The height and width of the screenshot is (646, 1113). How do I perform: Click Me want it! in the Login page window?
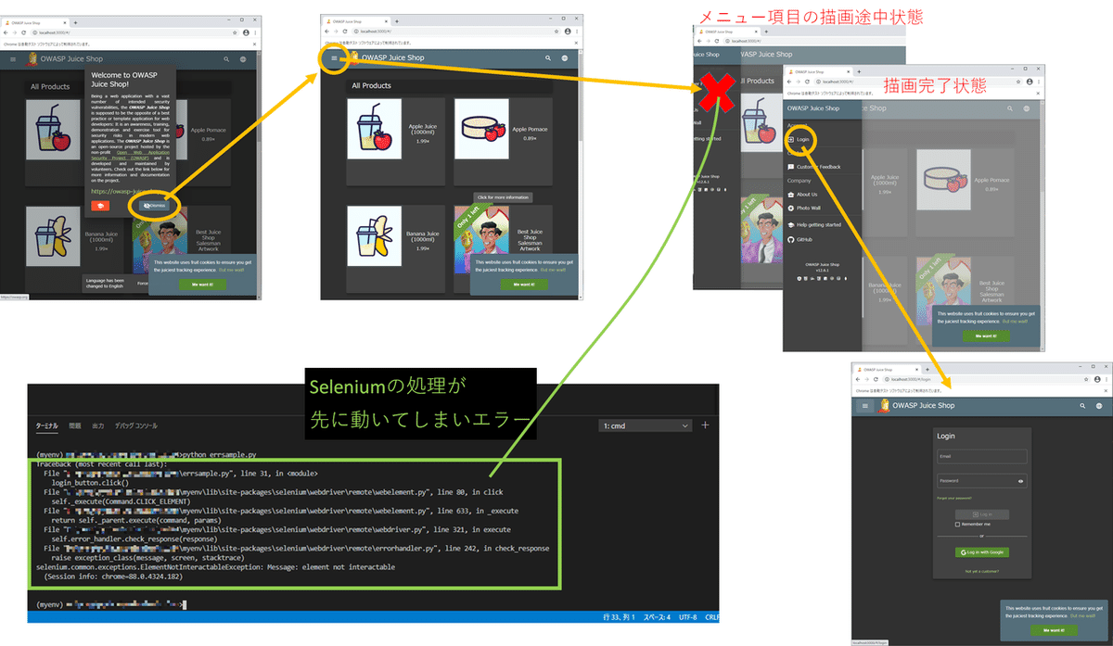click(x=1053, y=628)
